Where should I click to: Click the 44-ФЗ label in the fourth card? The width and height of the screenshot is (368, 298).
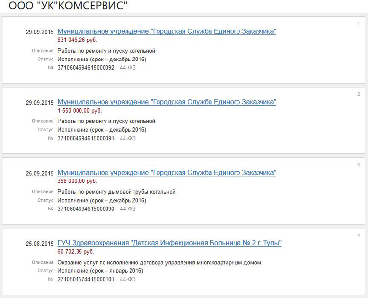click(x=128, y=279)
